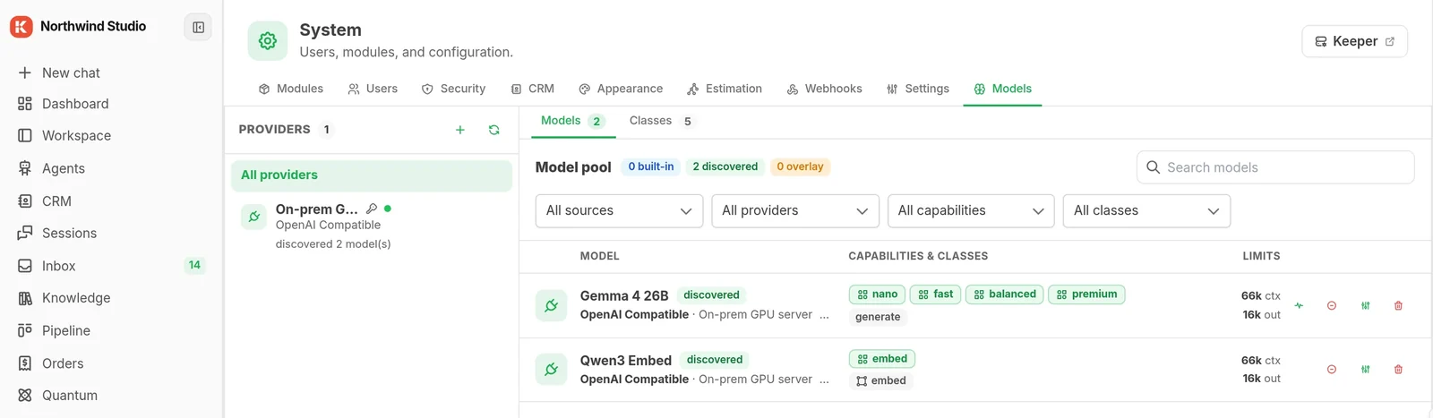Click the green embed class tag
The image size is (1433, 418).
882,359
